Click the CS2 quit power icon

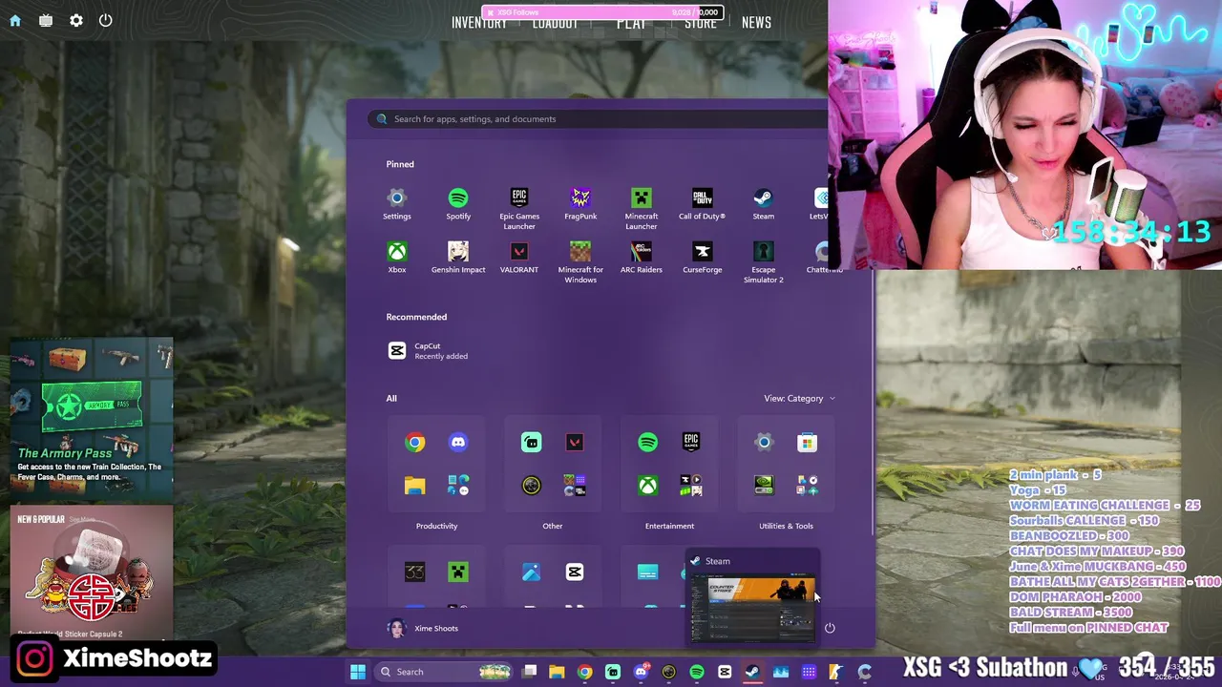[106, 20]
